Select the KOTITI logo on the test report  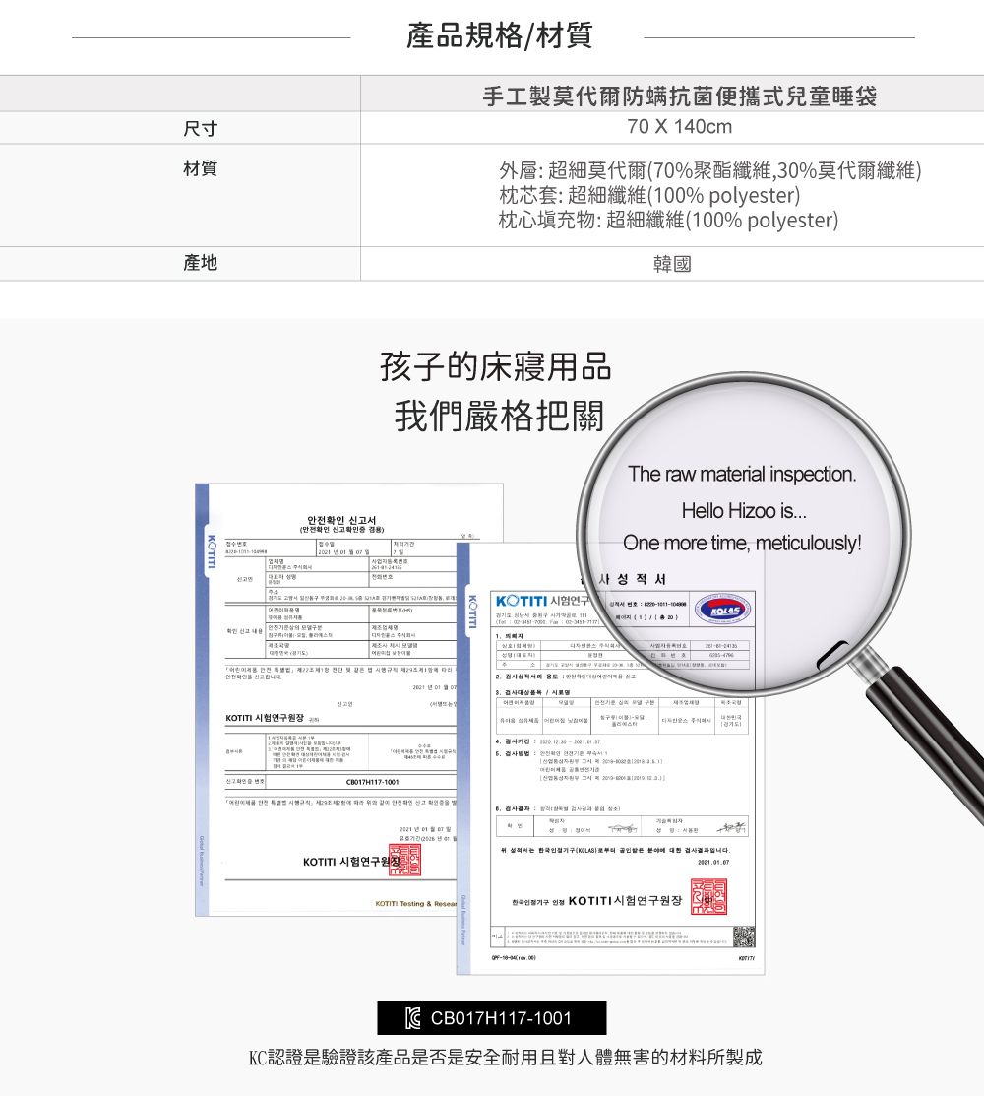522,603
